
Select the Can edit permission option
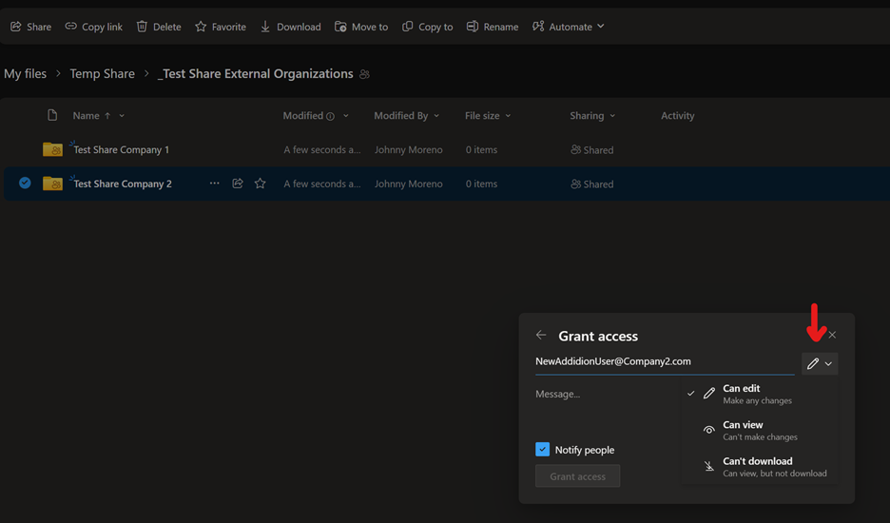[x=759, y=394]
